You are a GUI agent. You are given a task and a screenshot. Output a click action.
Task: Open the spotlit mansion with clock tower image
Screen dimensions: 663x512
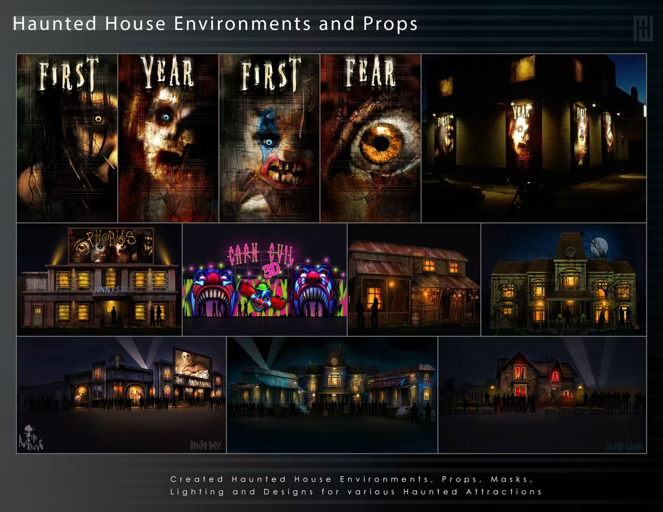tap(332, 395)
